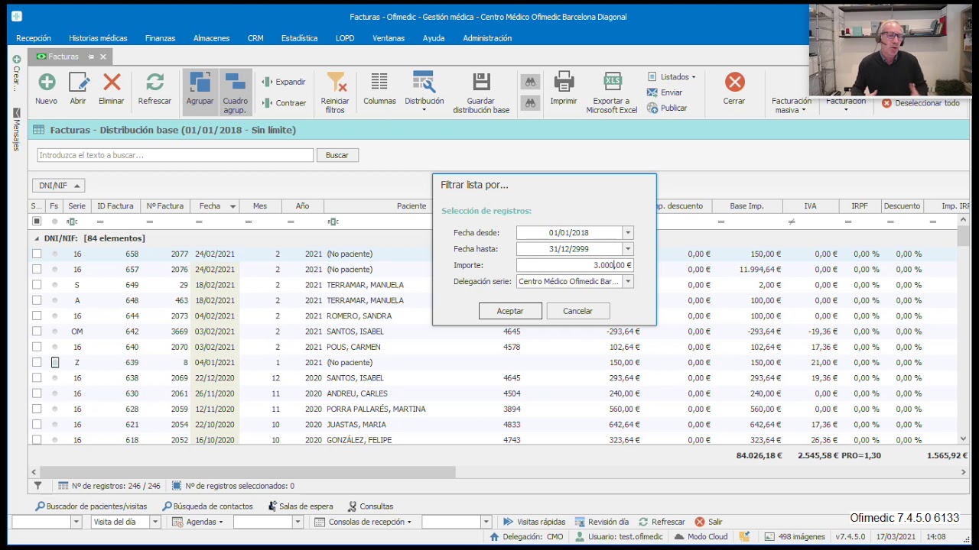This screenshot has height=550, width=979.
Task: Open the Historias médicas menu
Action: 98,38
